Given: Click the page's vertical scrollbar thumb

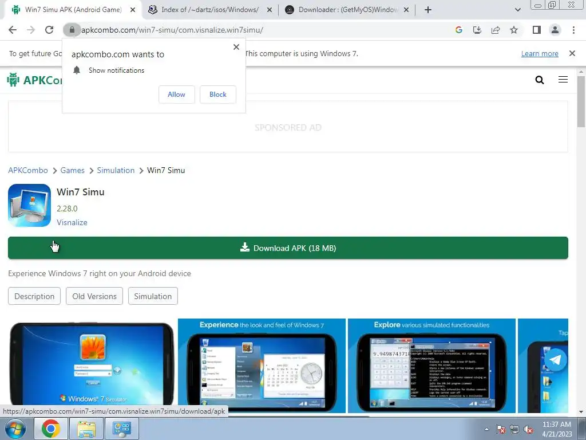Looking at the screenshot, I should pyautogui.click(x=581, y=102).
